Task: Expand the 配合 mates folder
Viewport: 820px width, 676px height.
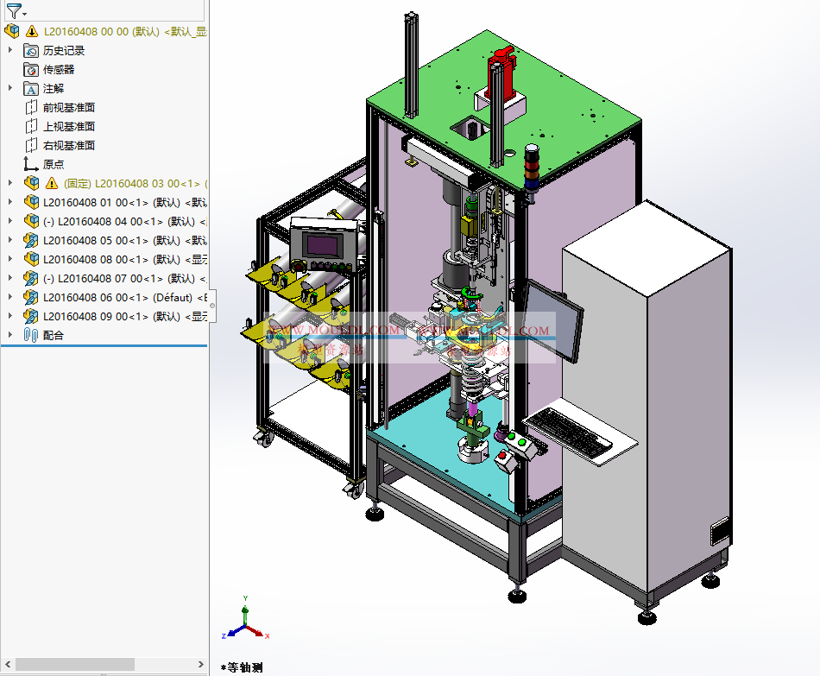Action: pos(10,335)
